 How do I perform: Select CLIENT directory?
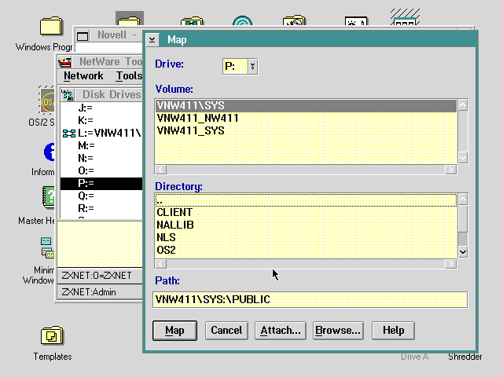tap(306, 213)
